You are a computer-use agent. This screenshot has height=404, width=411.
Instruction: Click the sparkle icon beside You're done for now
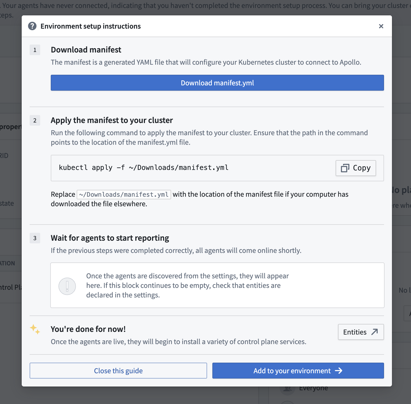tap(35, 329)
